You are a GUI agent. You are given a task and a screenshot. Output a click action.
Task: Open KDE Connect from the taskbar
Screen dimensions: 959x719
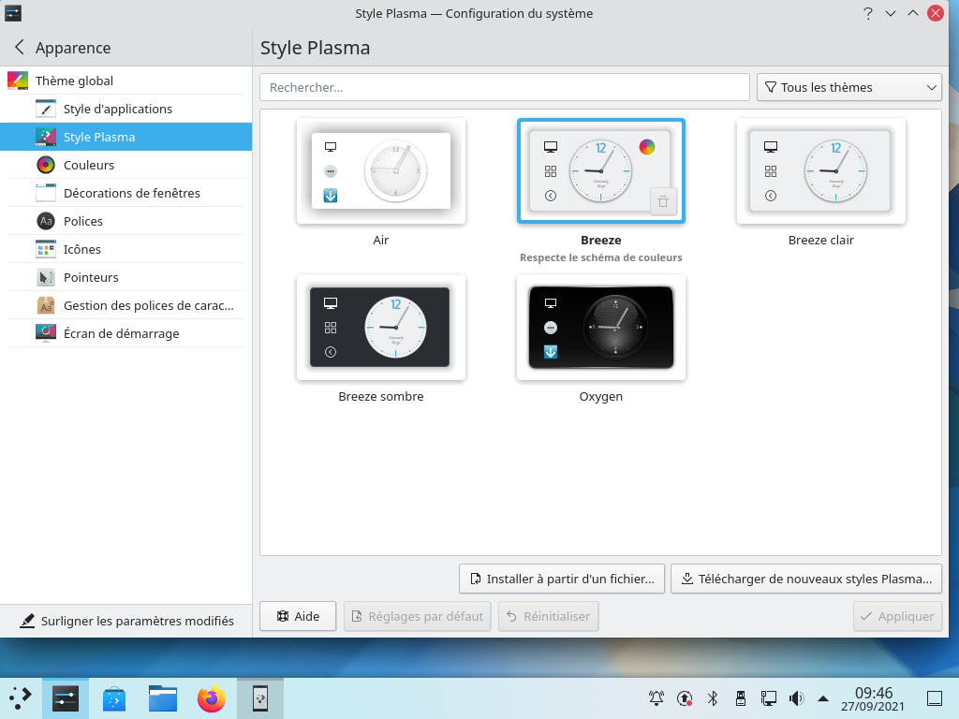click(x=260, y=698)
